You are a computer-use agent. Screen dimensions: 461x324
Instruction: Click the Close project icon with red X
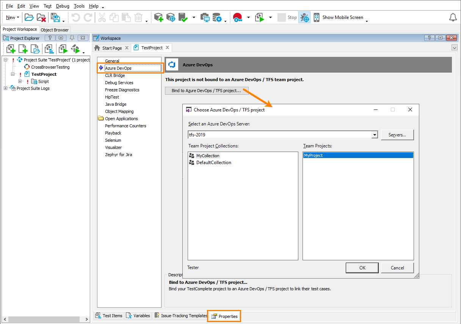(41, 17)
